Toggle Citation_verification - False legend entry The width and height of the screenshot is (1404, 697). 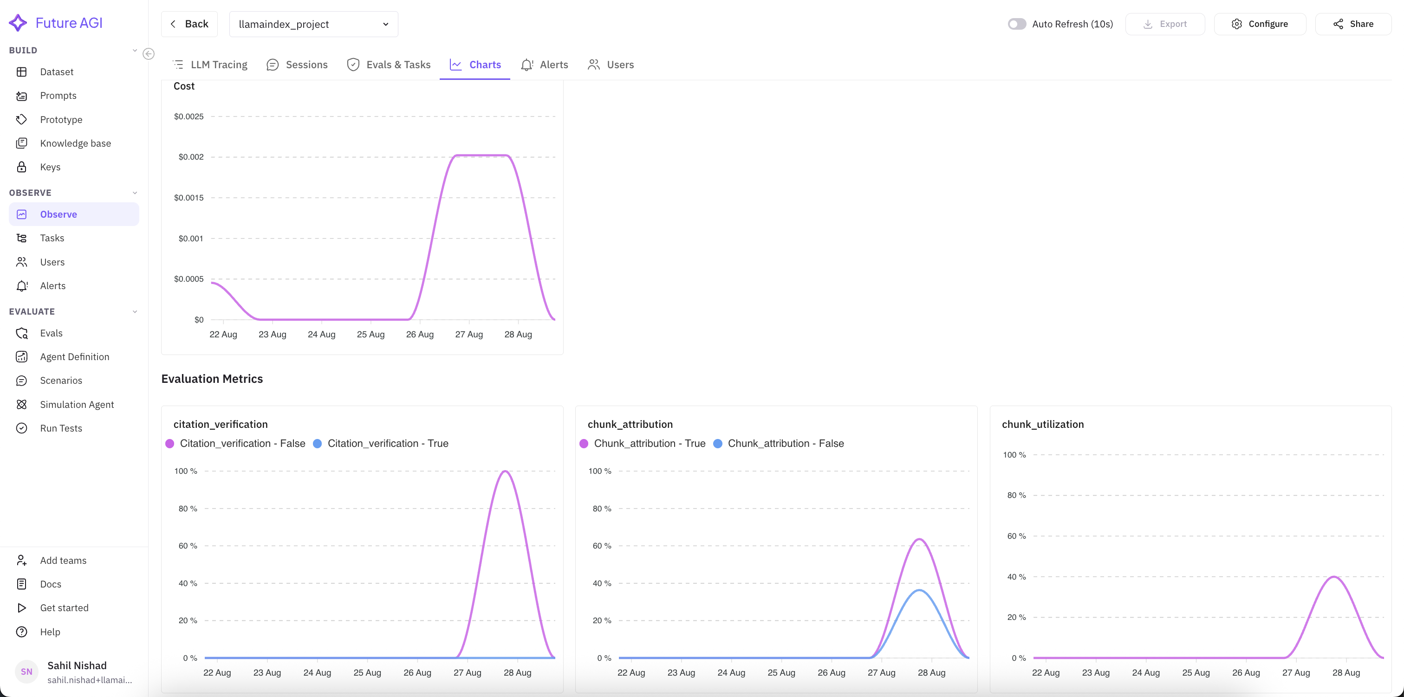point(235,443)
